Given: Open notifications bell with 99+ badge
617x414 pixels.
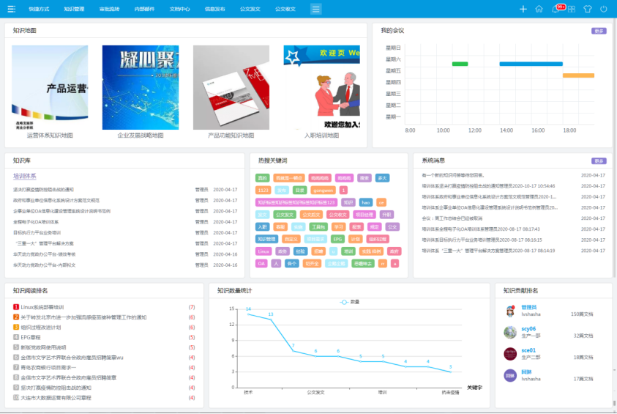Looking at the screenshot, I should pyautogui.click(x=555, y=9).
